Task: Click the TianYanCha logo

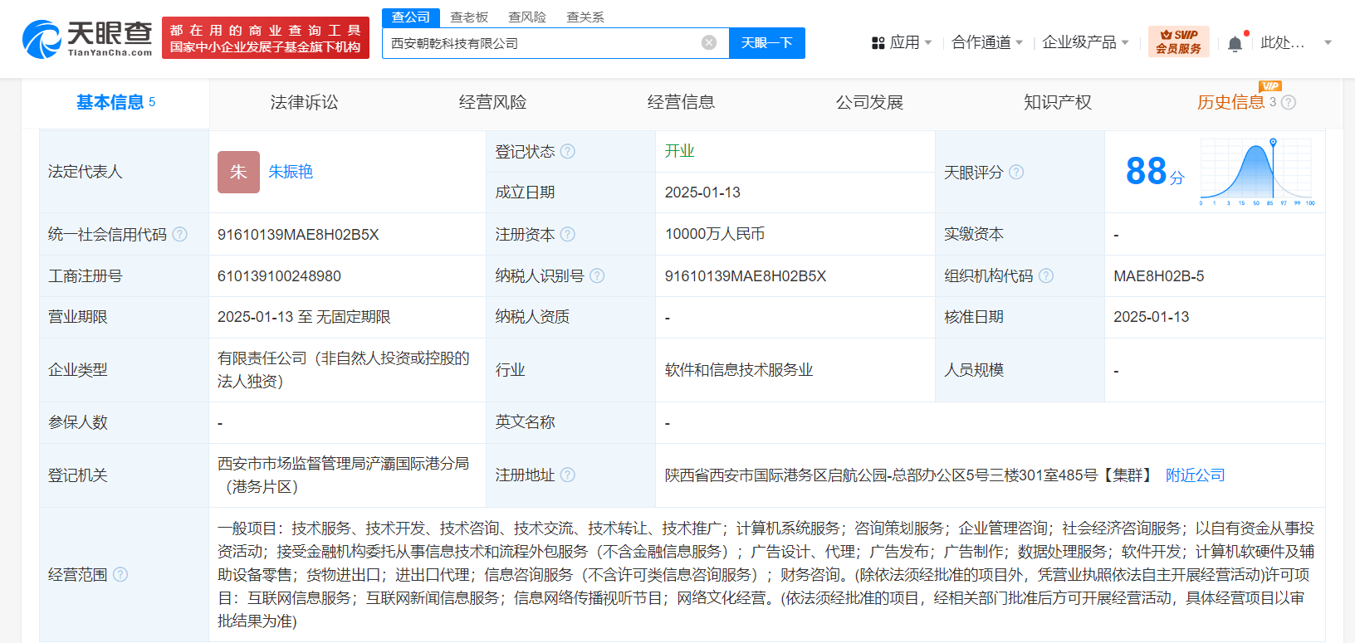Action: (87, 38)
